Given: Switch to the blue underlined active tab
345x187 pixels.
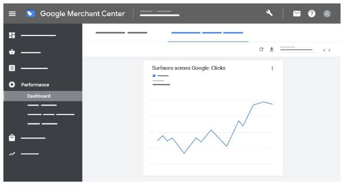Looking at the screenshot, I should 208,33.
